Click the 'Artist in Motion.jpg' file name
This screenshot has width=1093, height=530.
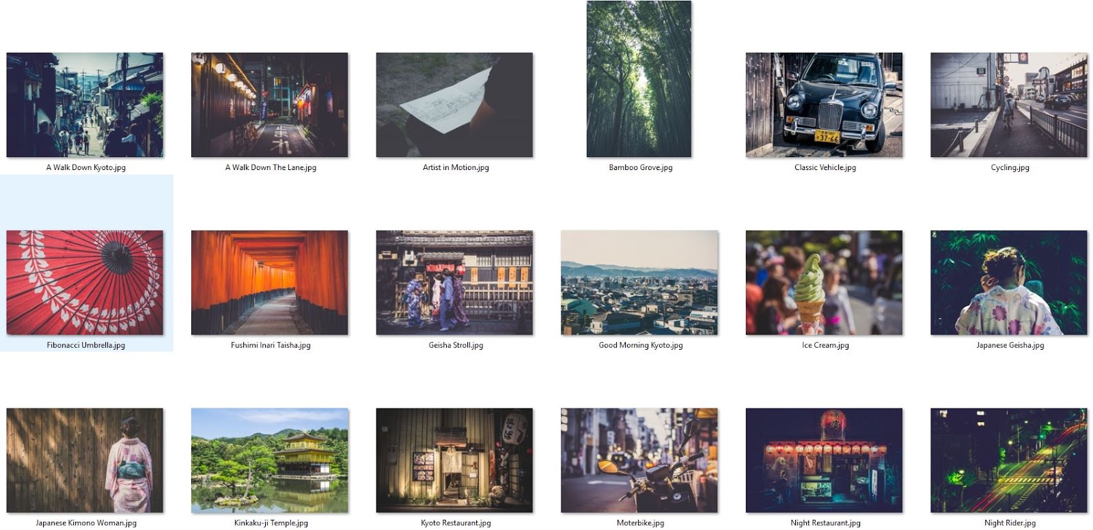[x=456, y=167]
